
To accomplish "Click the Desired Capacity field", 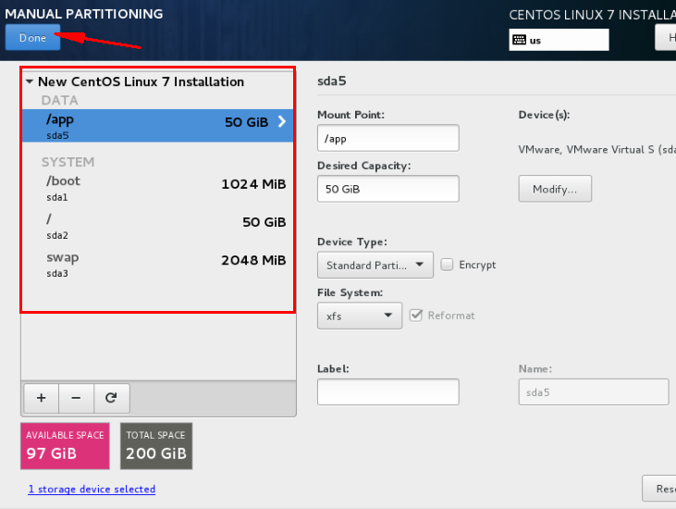I will (x=388, y=189).
